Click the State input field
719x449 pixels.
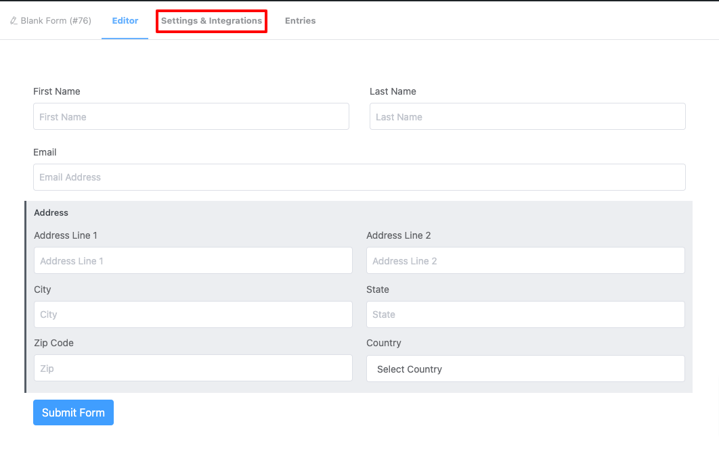click(525, 314)
